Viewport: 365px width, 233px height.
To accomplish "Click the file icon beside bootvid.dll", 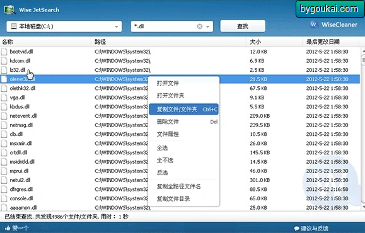I will click(x=4, y=52).
